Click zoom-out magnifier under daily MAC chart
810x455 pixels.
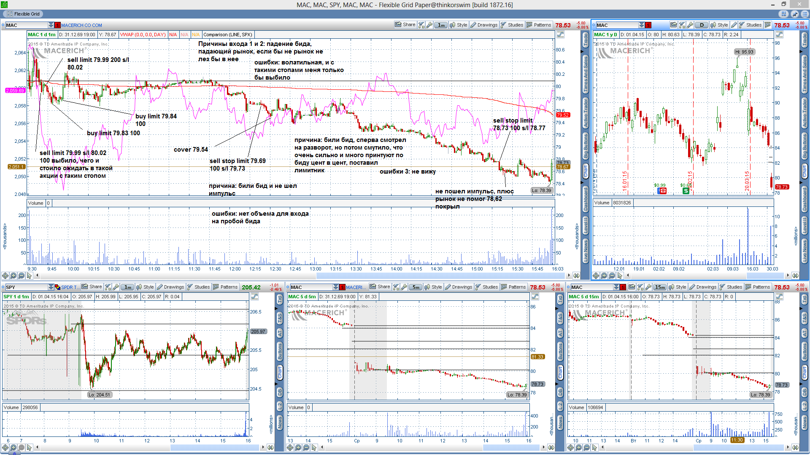click(x=612, y=276)
